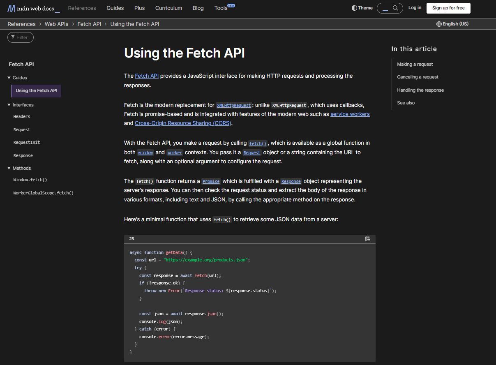
Task: Click the Response code link in paragraph
Action: click(x=291, y=181)
